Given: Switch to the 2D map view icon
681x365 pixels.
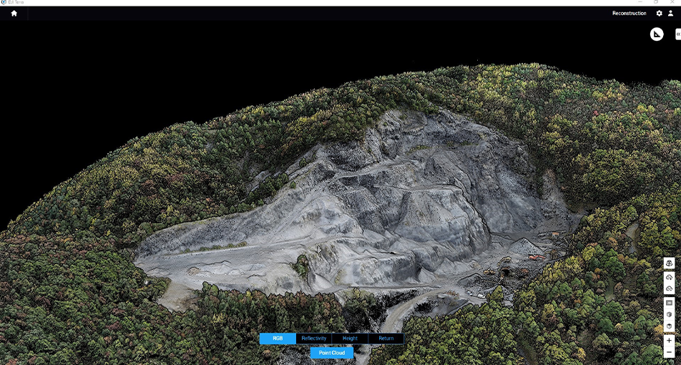Looking at the screenshot, I should (669, 303).
